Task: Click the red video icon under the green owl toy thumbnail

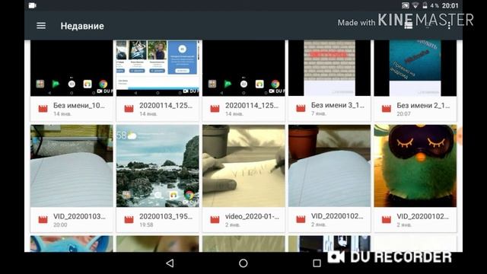Action: click(x=387, y=220)
